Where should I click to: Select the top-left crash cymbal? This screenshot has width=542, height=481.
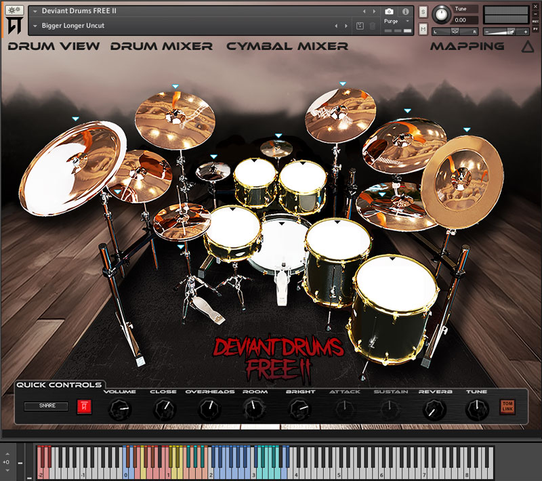click(175, 119)
